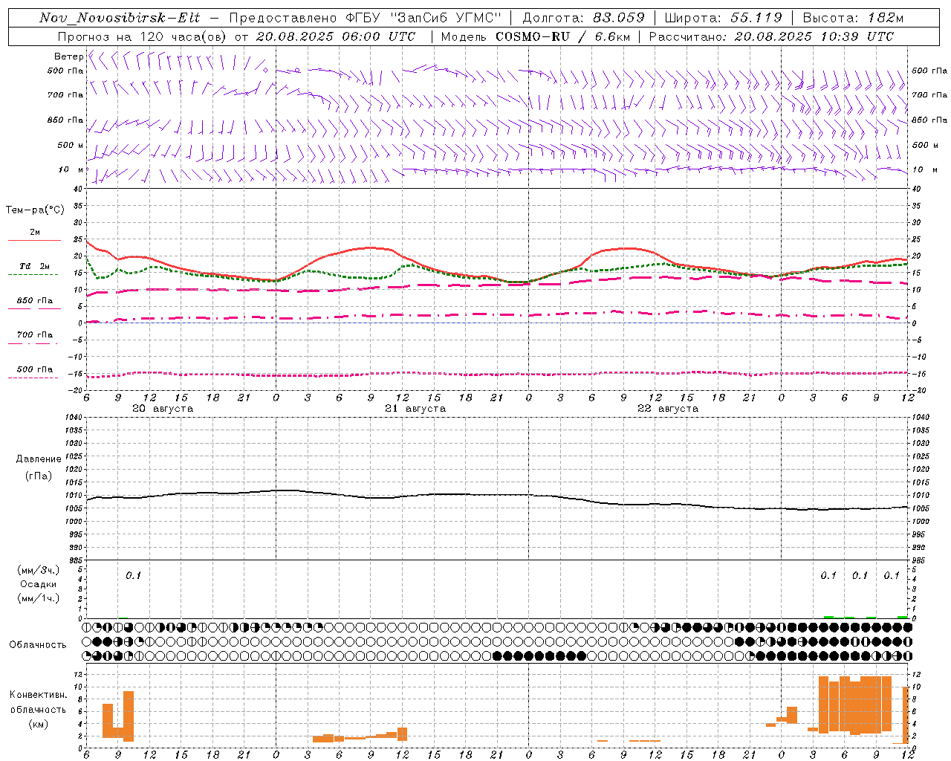951x761 pixels.
Task: Click the model label COSMO-RU / 6.6км
Action: (563, 36)
